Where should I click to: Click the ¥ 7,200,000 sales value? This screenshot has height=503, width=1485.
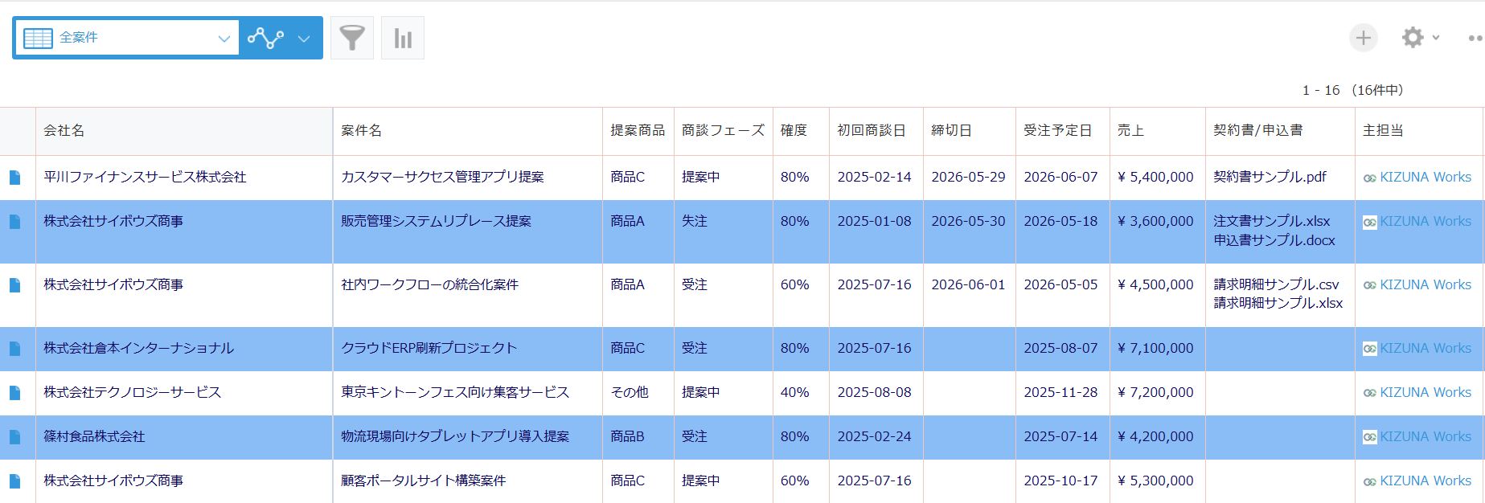[x=1155, y=392]
